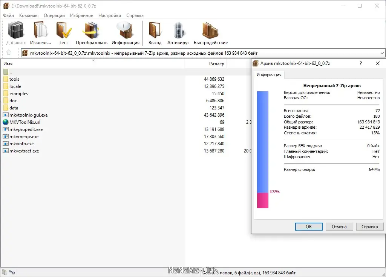Click the "Размер словаря:" label
This screenshot has height=277, width=386.
click(299, 169)
